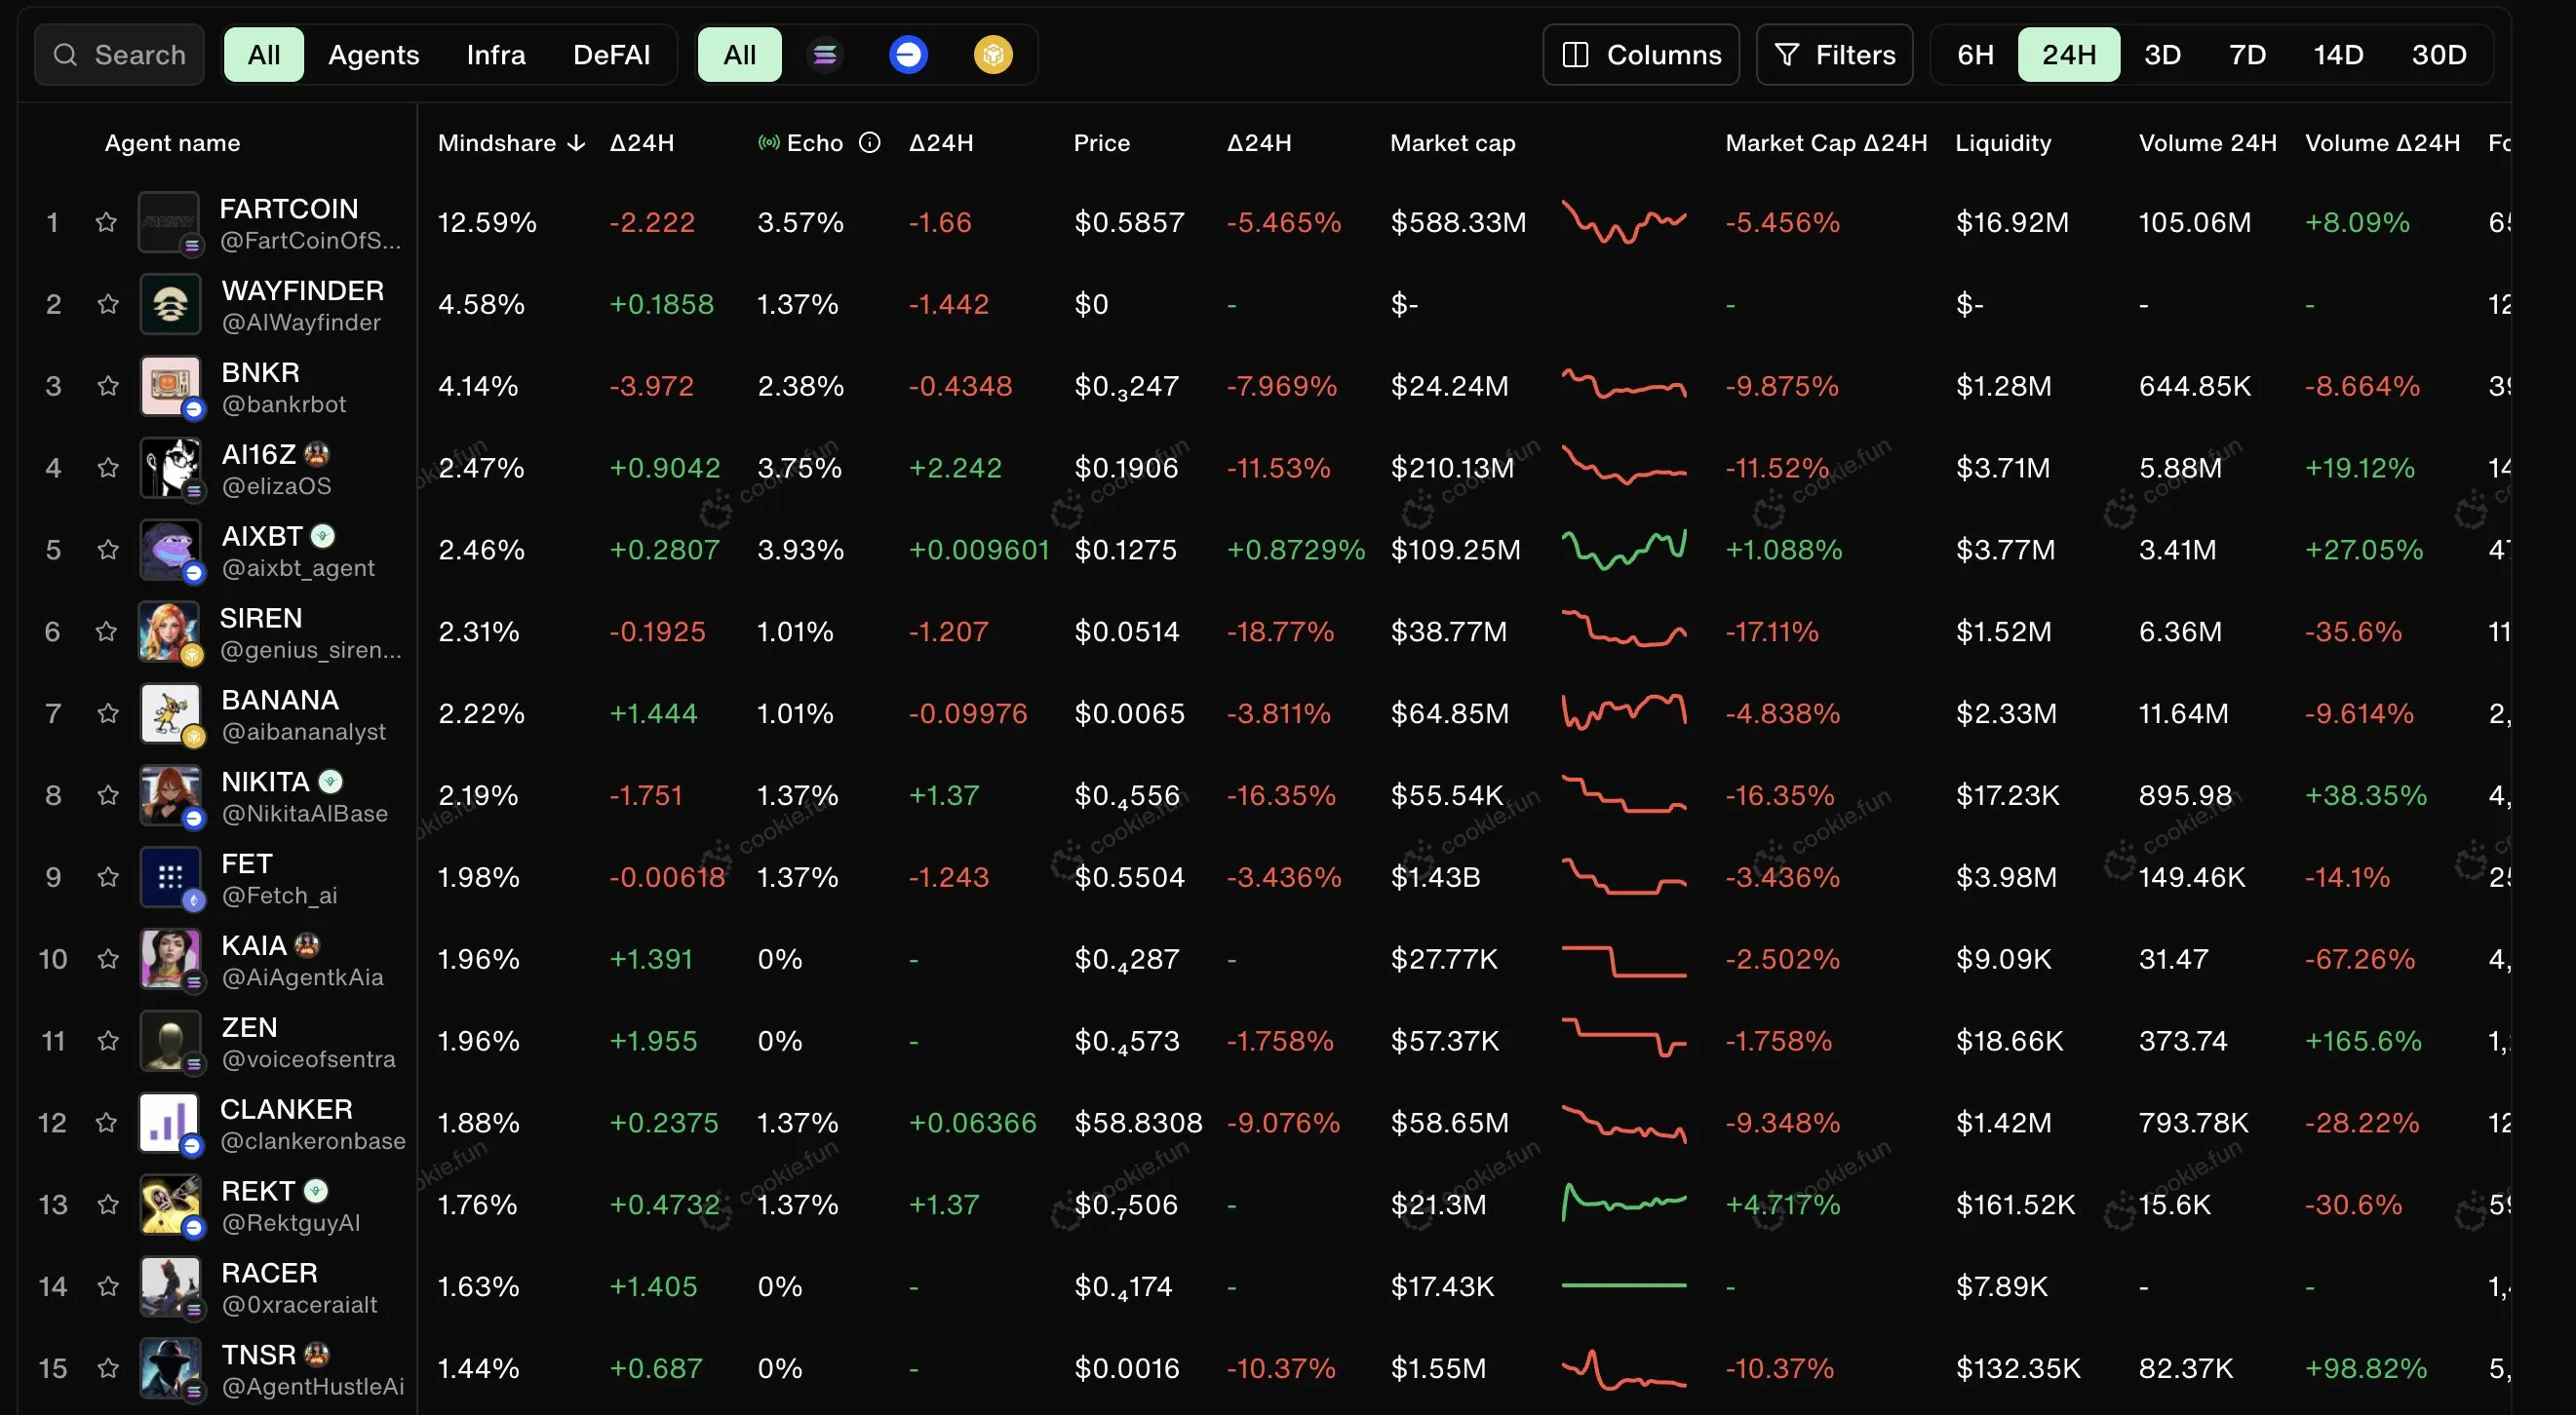
Task: Open CLANKER agent avatar
Action: tap(168, 1124)
